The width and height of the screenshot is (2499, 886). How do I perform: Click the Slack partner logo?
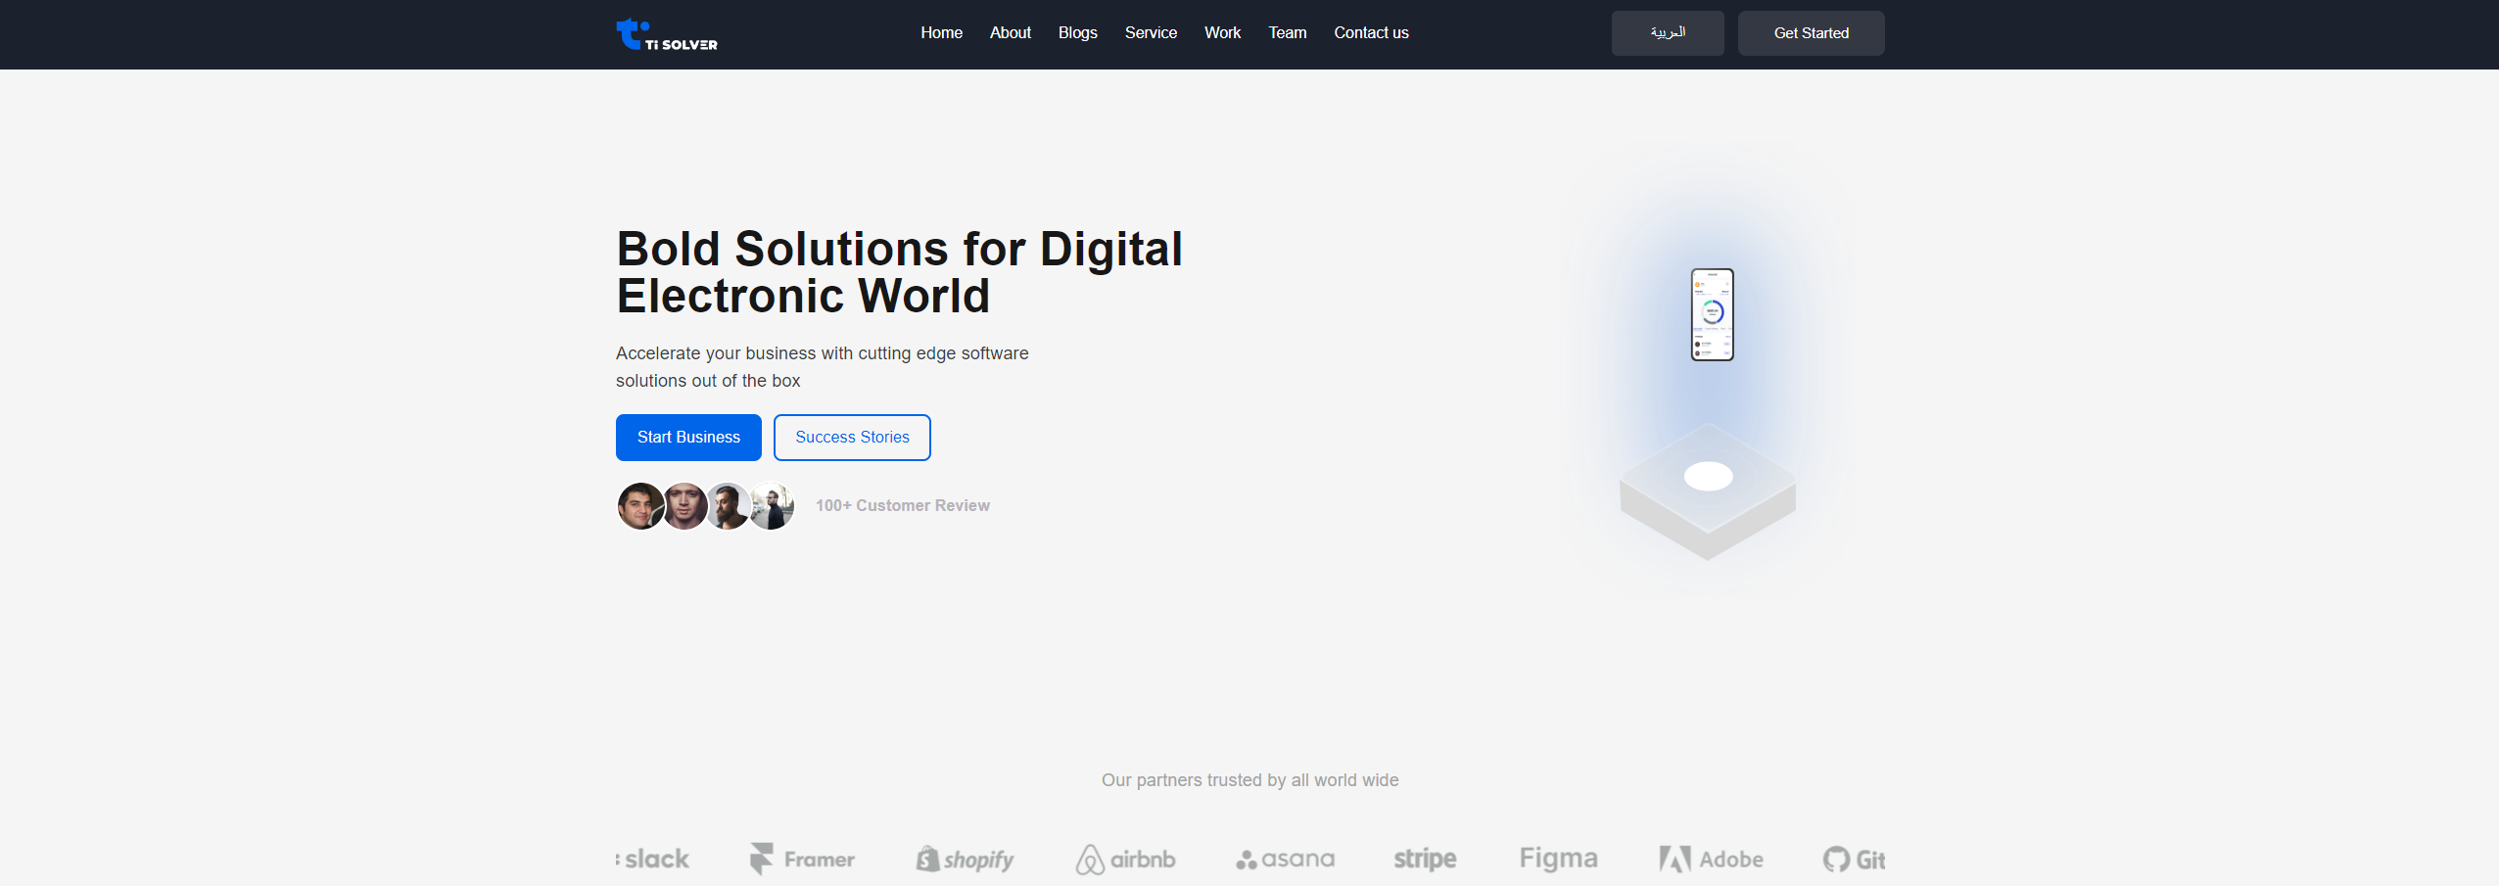click(654, 859)
